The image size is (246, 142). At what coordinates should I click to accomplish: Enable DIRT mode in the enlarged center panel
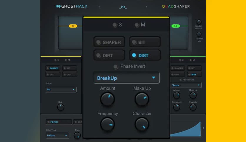click(109, 55)
